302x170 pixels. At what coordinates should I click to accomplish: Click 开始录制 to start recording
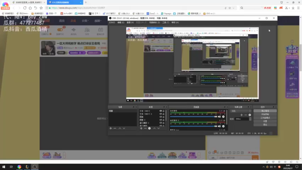265,114
